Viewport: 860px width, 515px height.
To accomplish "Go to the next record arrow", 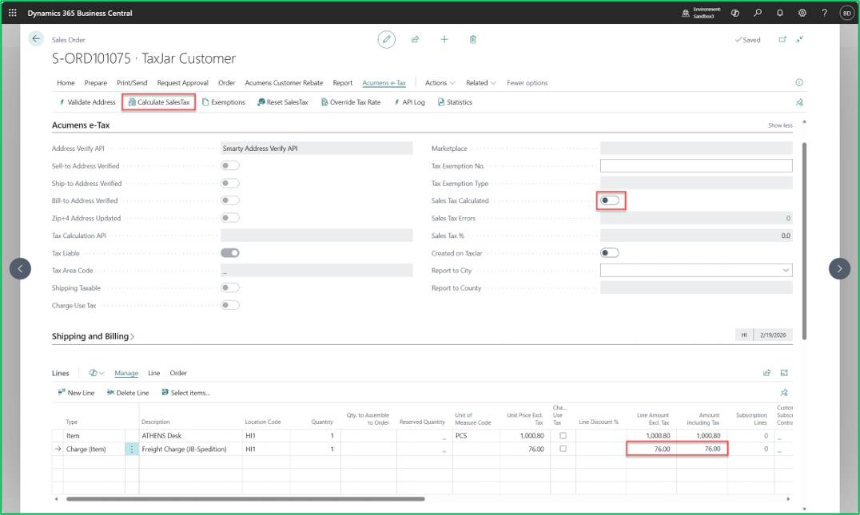I will pos(839,268).
